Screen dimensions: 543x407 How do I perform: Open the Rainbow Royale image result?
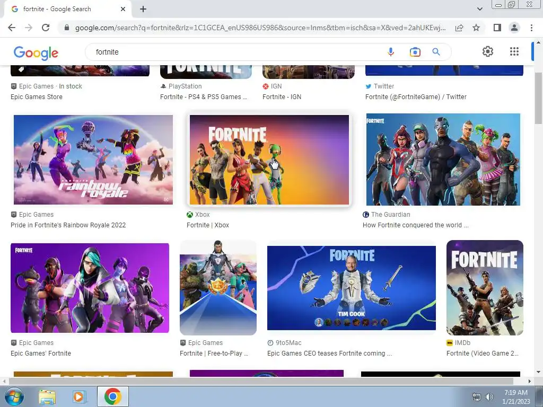pyautogui.click(x=93, y=160)
